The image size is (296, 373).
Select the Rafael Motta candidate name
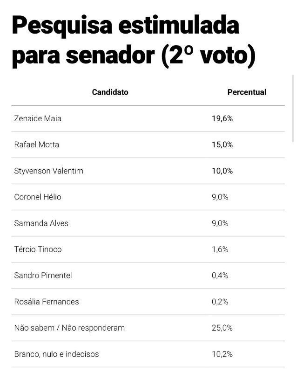(x=37, y=145)
